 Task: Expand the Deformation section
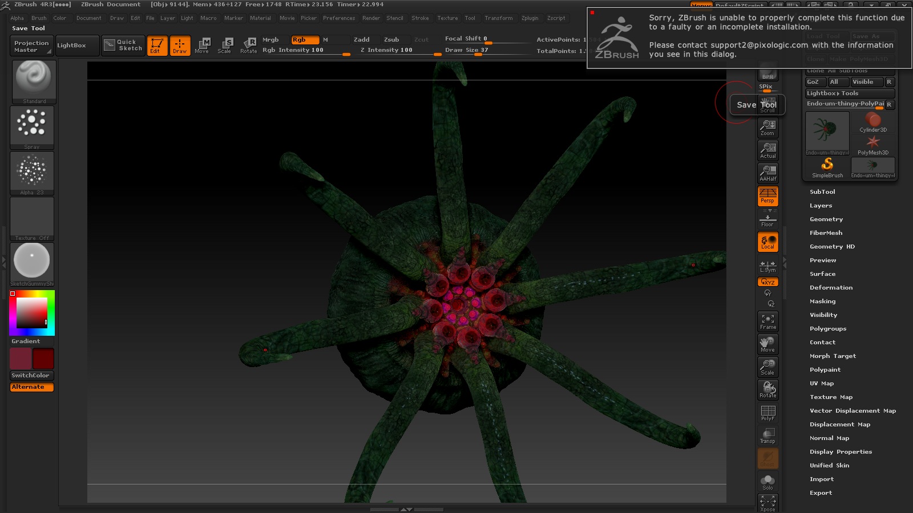tap(831, 288)
